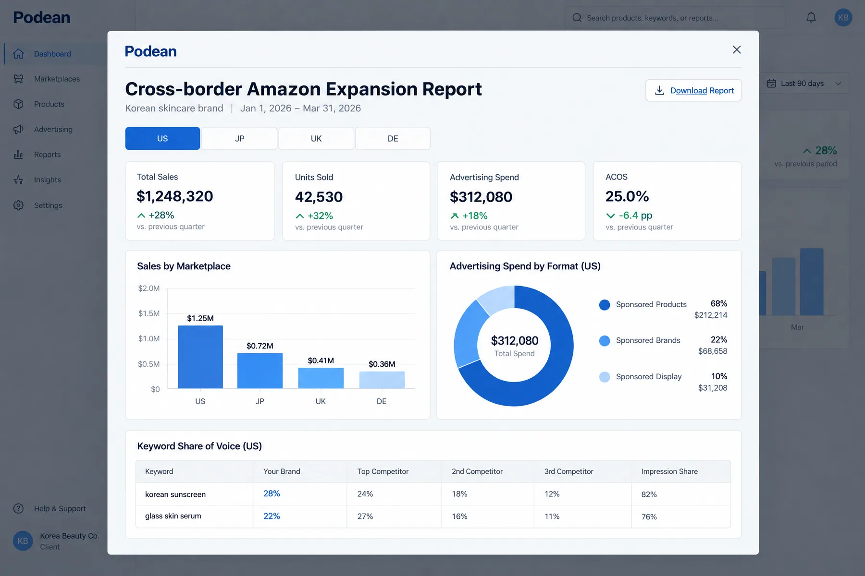
Task: Select the 'korean sunscreen' keyword cell
Action: point(195,494)
